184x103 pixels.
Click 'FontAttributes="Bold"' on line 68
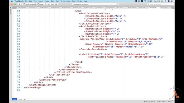click(x=147, y=57)
